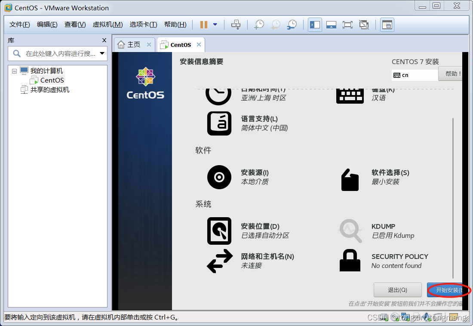The height and width of the screenshot is (326, 473).
Task: Click the library search input field
Action: coord(57,54)
